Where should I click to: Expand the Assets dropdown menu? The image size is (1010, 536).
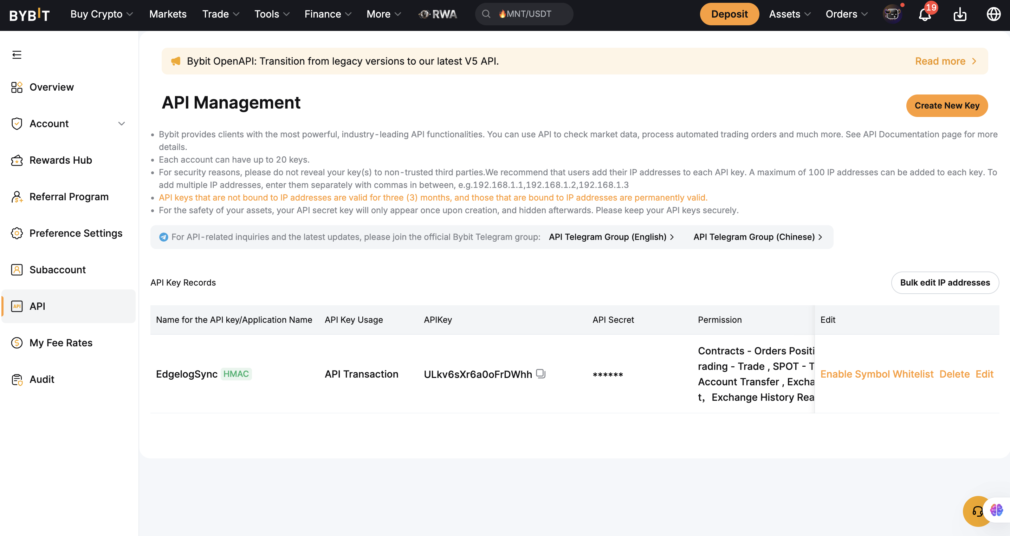[790, 14]
